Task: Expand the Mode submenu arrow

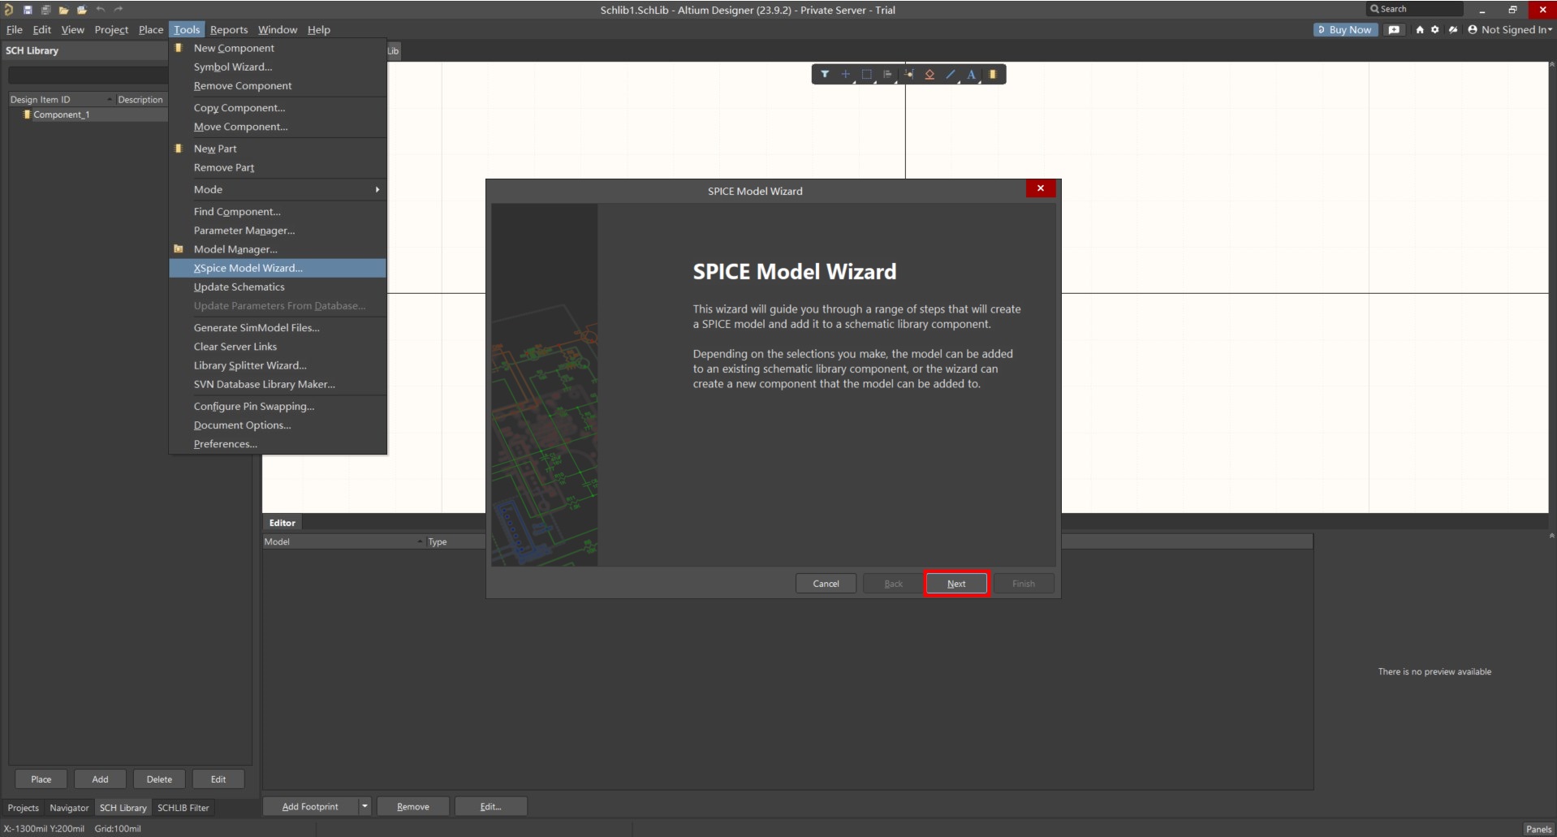Action: tap(377, 190)
